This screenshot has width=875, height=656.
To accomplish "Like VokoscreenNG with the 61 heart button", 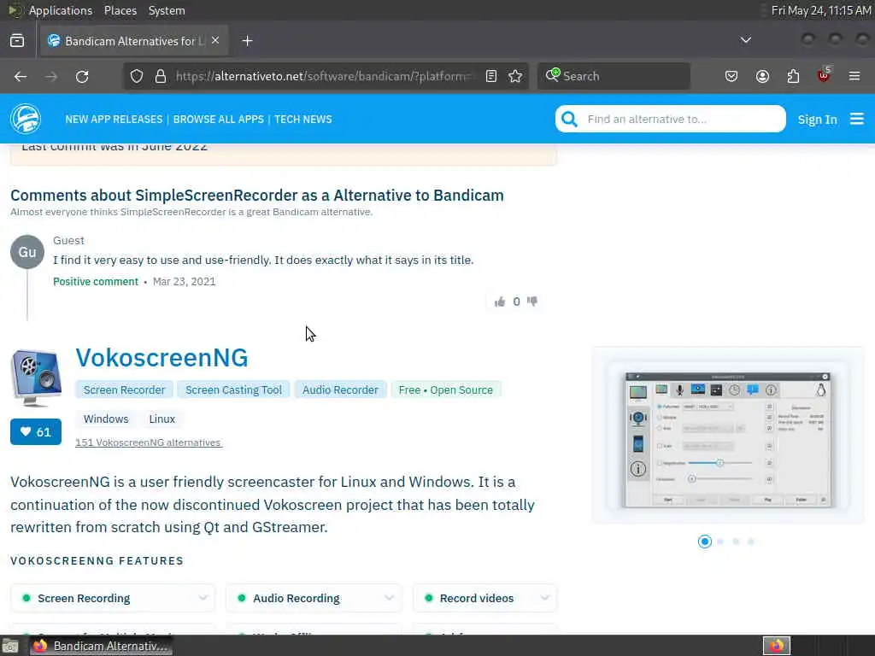I will click(x=36, y=431).
